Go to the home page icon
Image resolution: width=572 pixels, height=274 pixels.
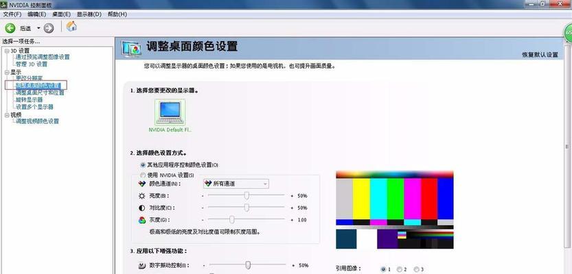[x=71, y=26]
